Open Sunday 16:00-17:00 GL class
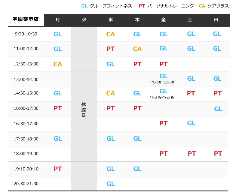 click(218, 109)
